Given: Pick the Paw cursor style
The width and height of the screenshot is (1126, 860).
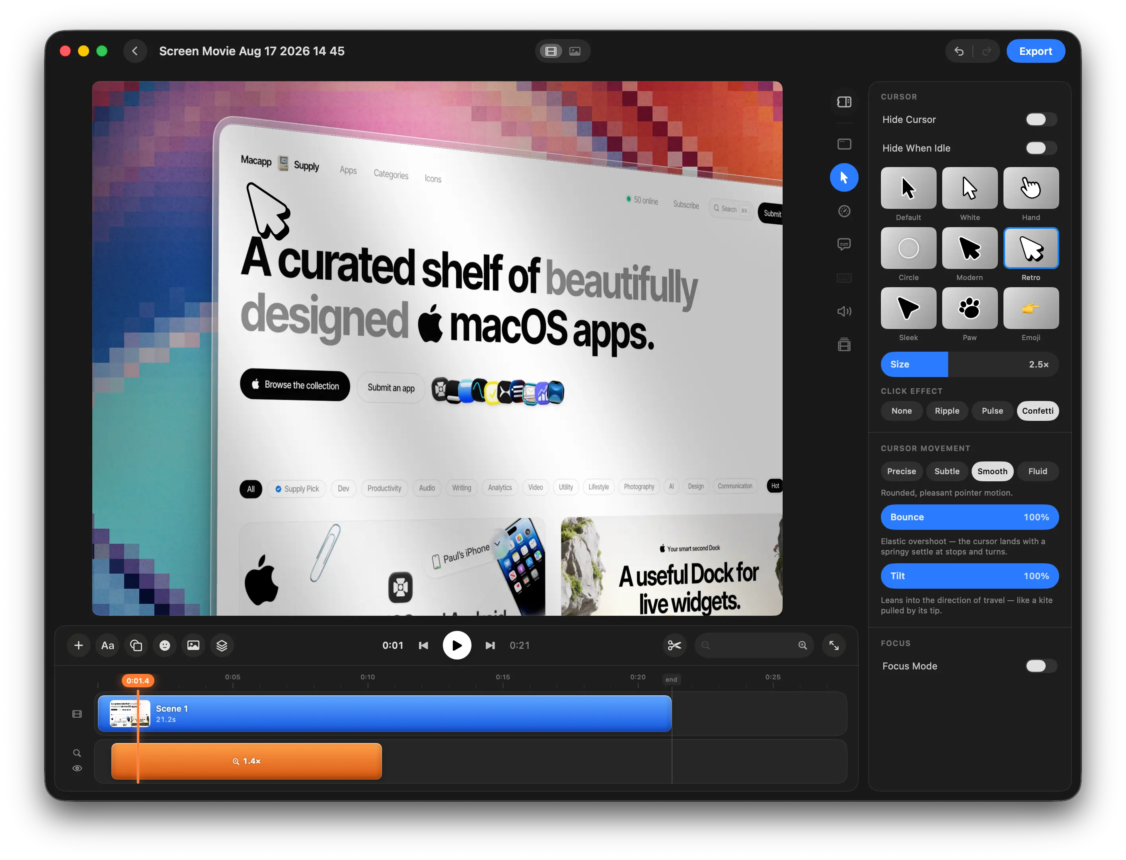Looking at the screenshot, I should (970, 308).
